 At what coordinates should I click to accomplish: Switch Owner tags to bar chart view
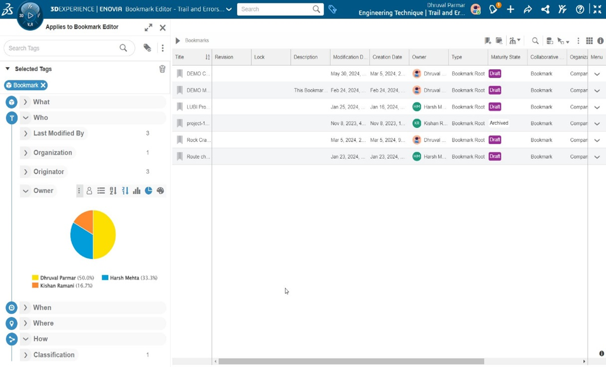pyautogui.click(x=137, y=190)
